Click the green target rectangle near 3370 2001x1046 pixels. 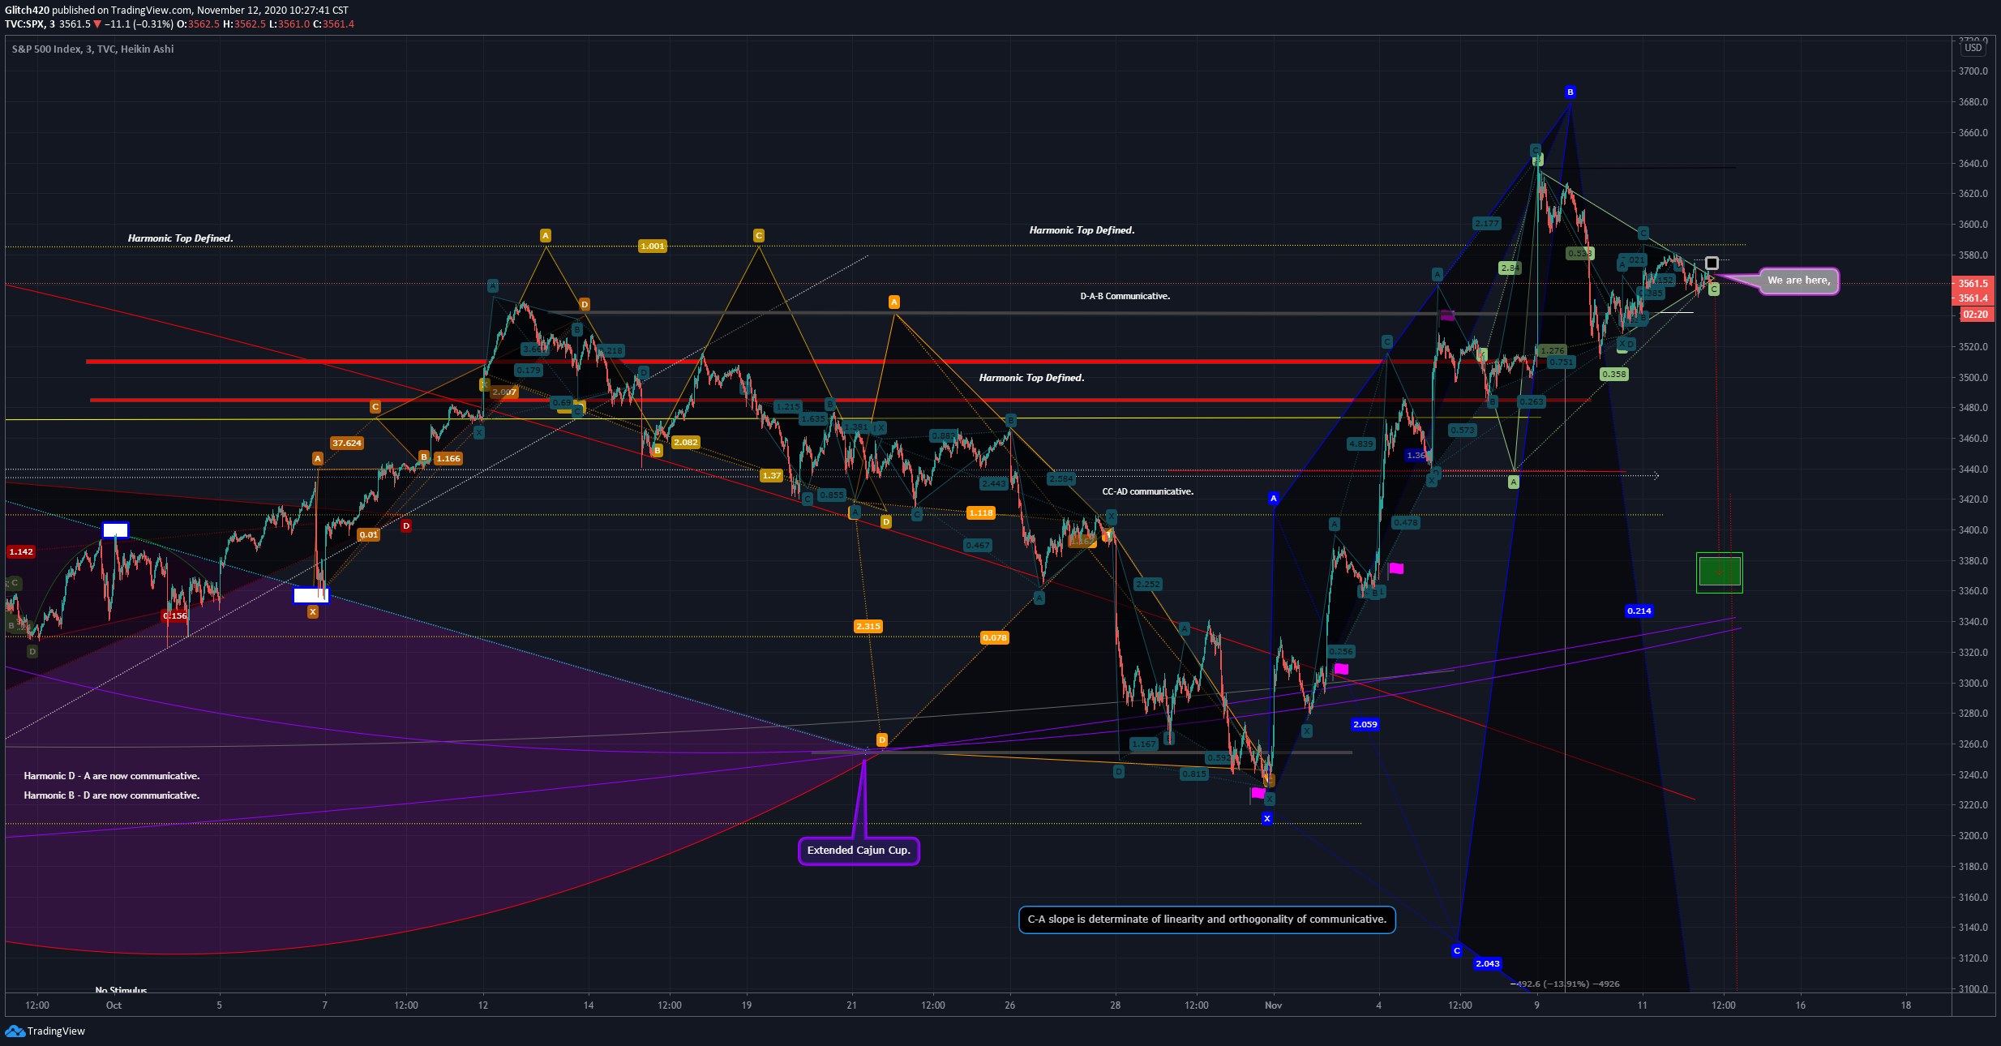1719,572
